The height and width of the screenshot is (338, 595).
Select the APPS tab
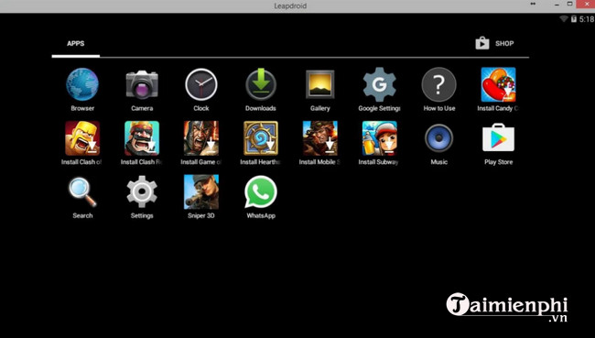point(75,43)
